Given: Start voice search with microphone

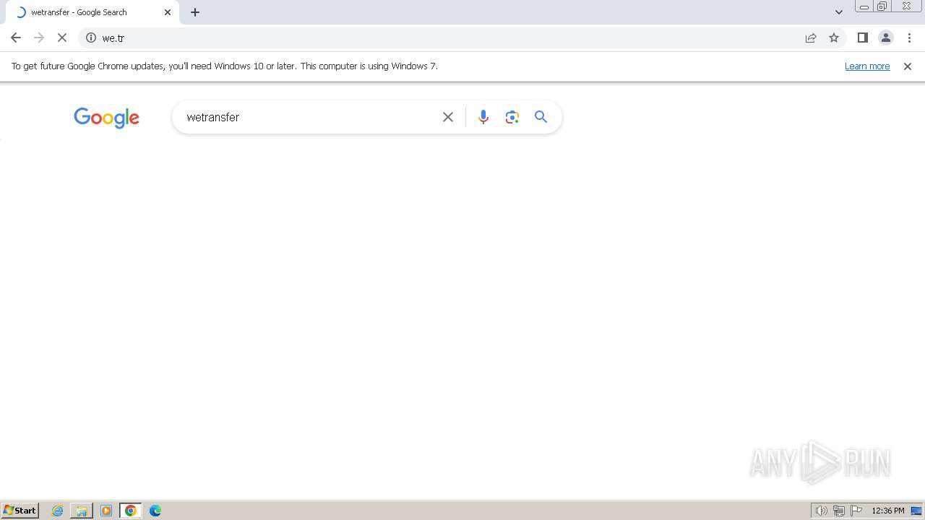Looking at the screenshot, I should click(483, 117).
